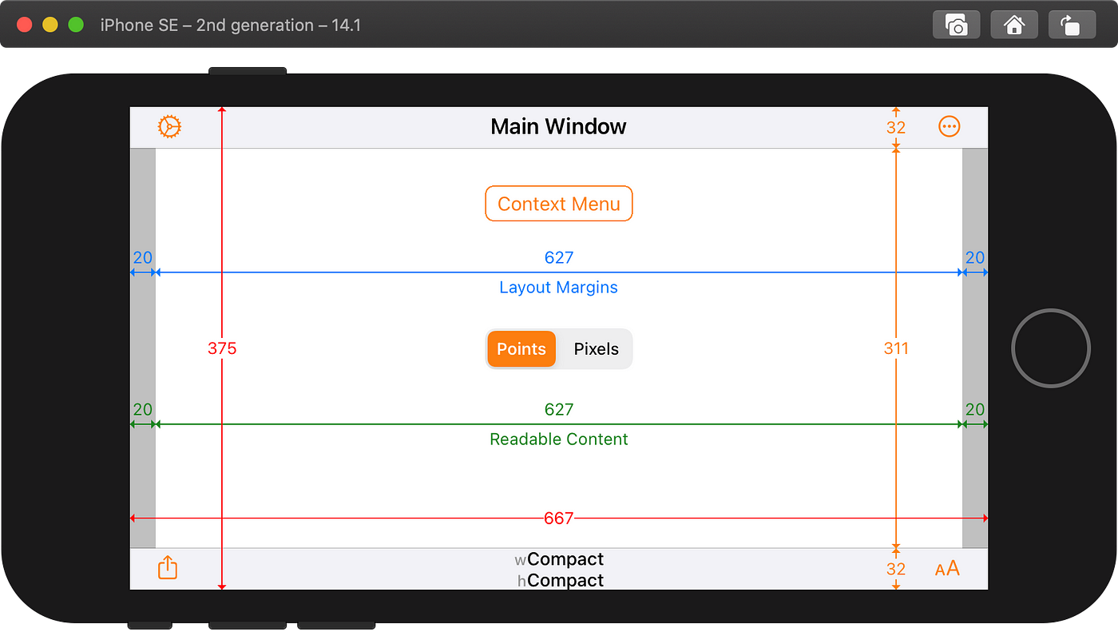
Task: Minimize the simulator window with yellow button
Action: coord(50,25)
